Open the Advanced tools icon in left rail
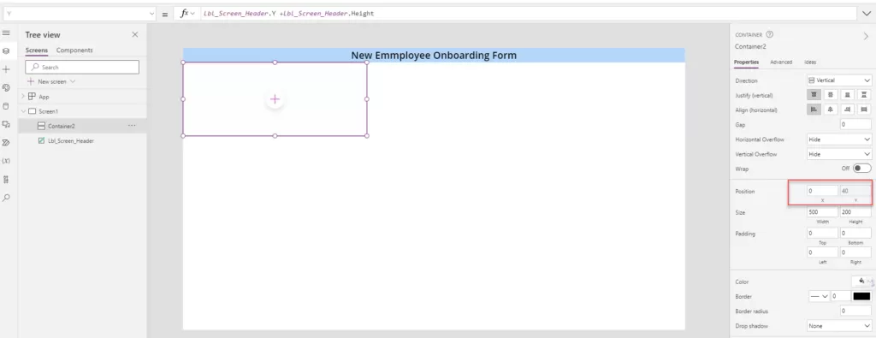The width and height of the screenshot is (876, 338). [x=6, y=180]
